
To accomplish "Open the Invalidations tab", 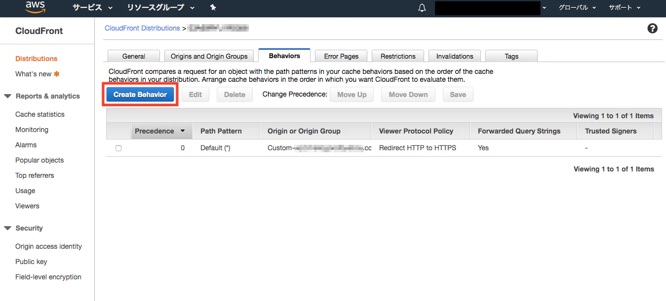I will click(x=455, y=56).
